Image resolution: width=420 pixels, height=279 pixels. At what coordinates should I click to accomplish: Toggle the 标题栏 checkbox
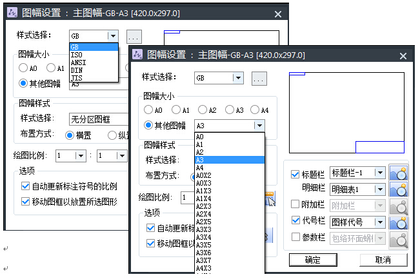tap(295, 174)
